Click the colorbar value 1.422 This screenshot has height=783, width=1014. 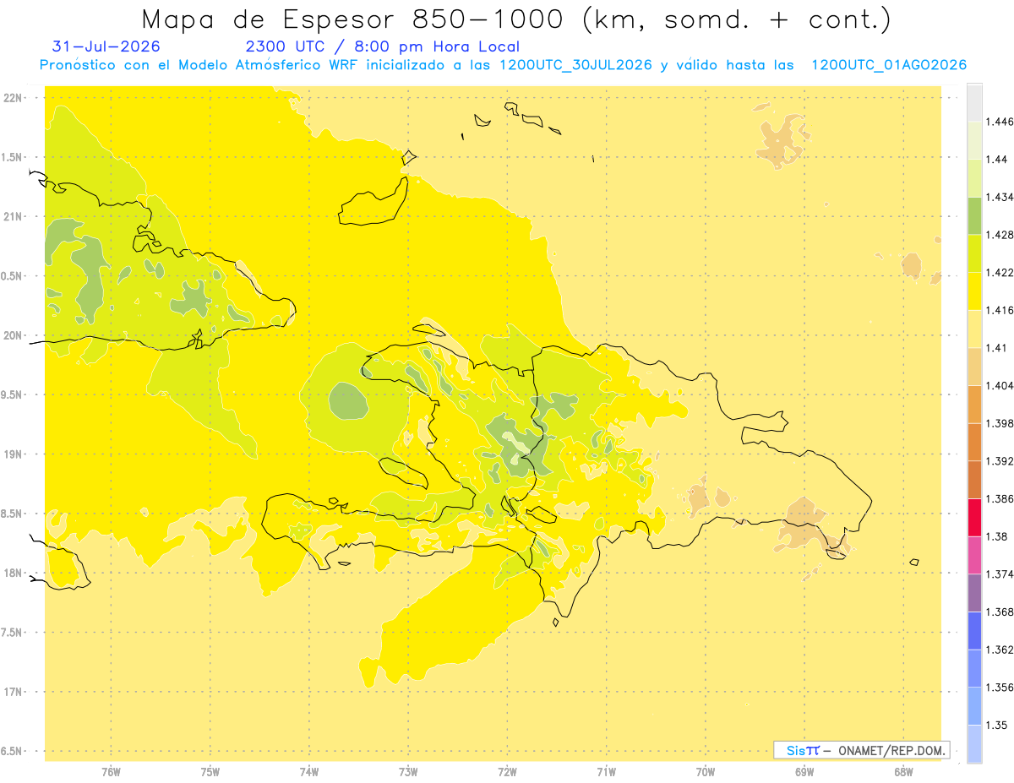coord(1000,272)
